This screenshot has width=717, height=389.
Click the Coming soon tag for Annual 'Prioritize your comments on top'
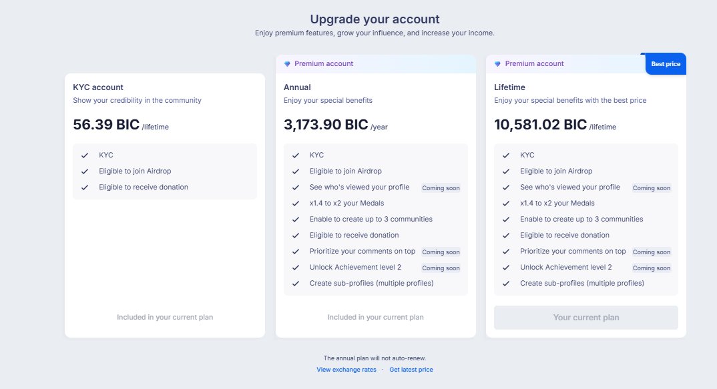(x=441, y=252)
